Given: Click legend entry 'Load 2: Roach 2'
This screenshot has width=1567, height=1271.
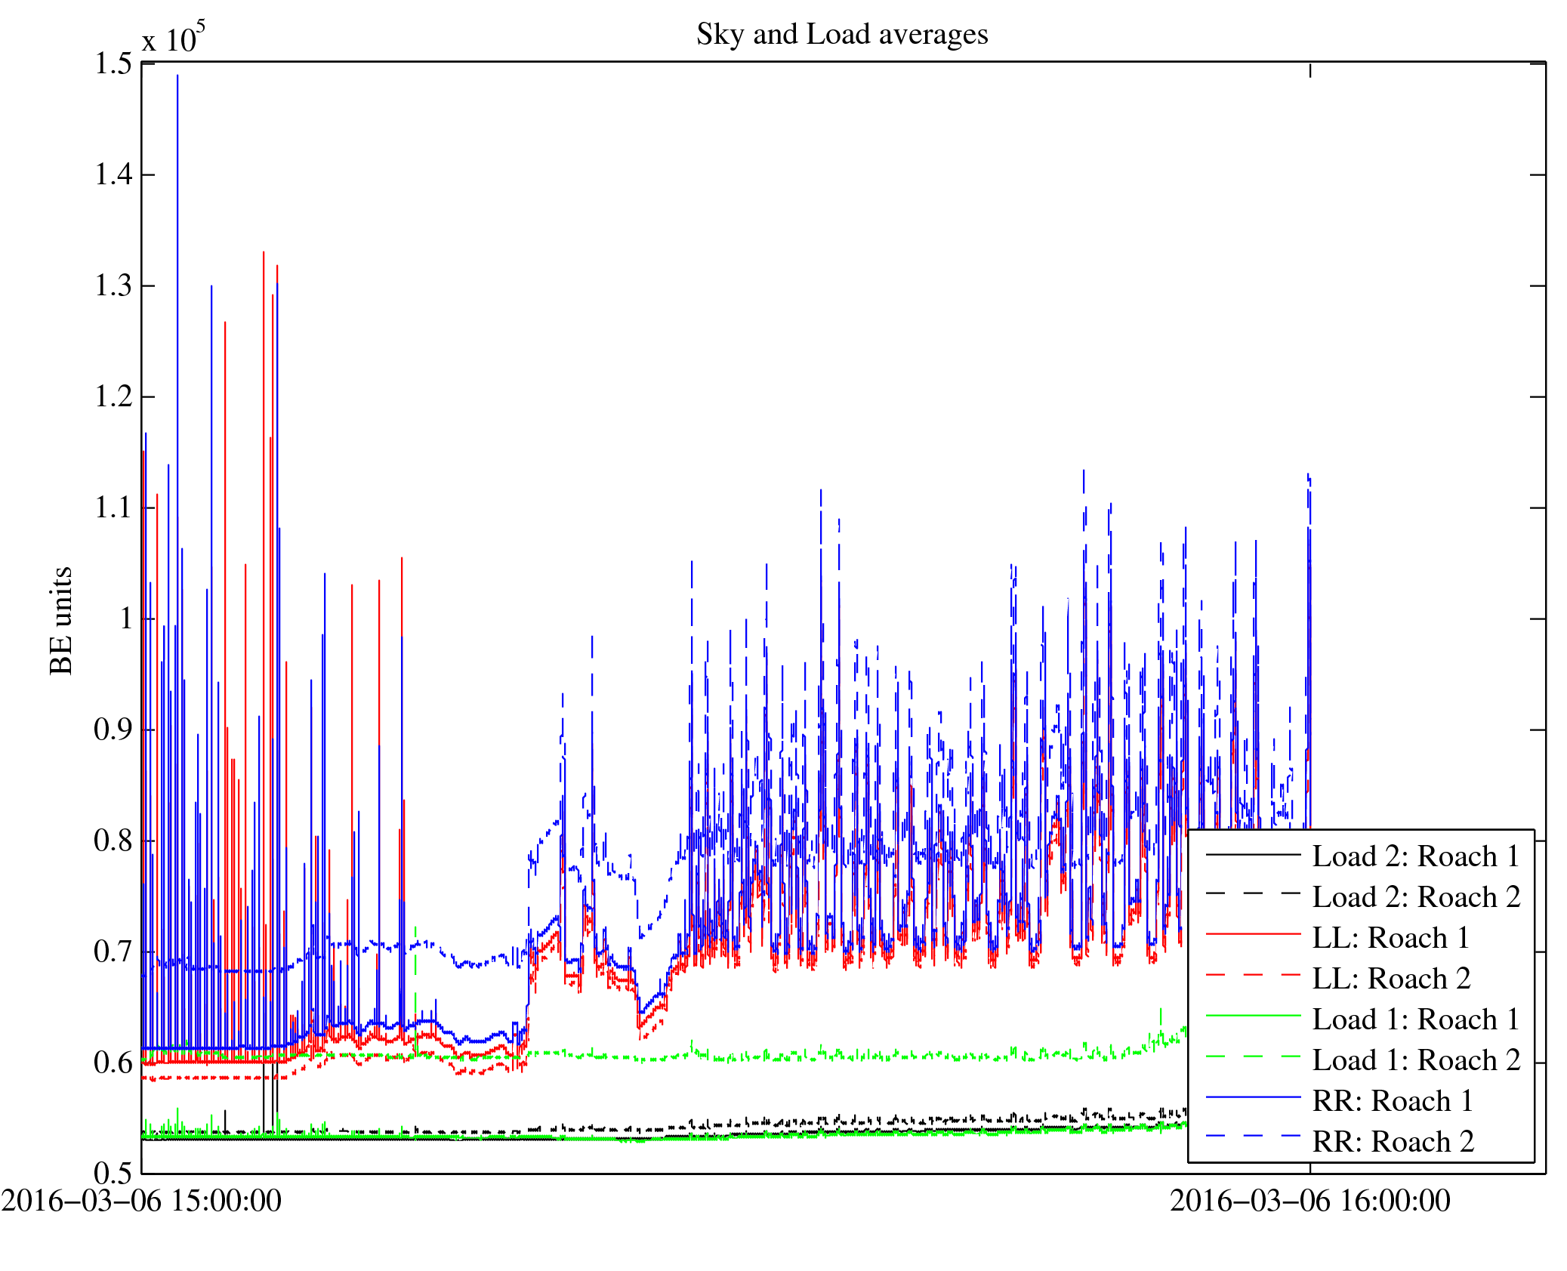Looking at the screenshot, I should click(1415, 897).
